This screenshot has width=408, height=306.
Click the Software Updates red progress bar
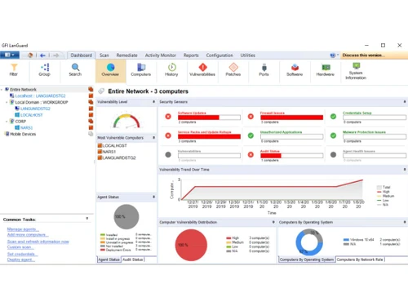tap(198, 118)
